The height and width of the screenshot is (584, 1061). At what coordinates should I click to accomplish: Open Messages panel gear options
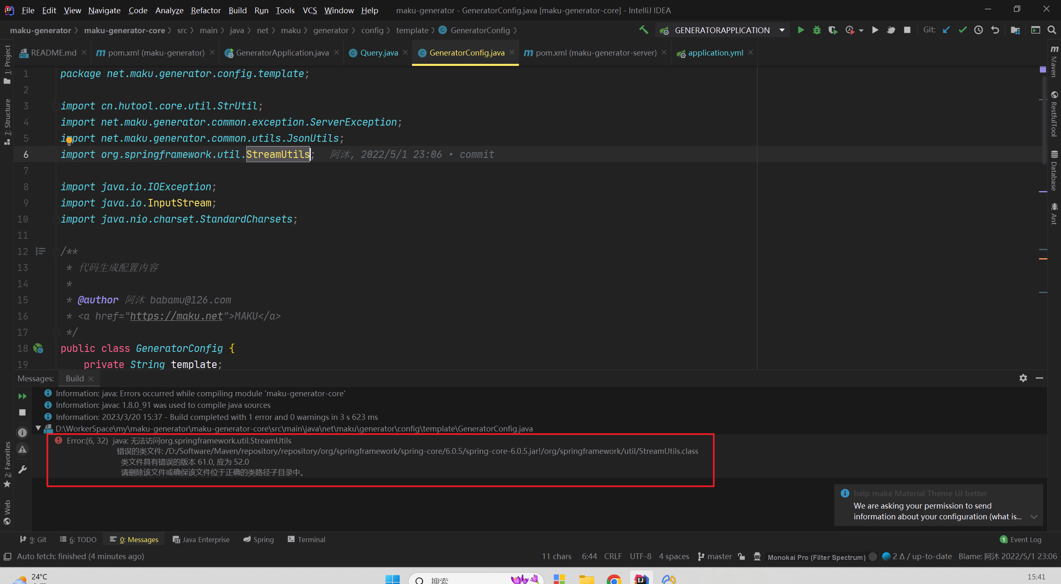click(x=1023, y=378)
